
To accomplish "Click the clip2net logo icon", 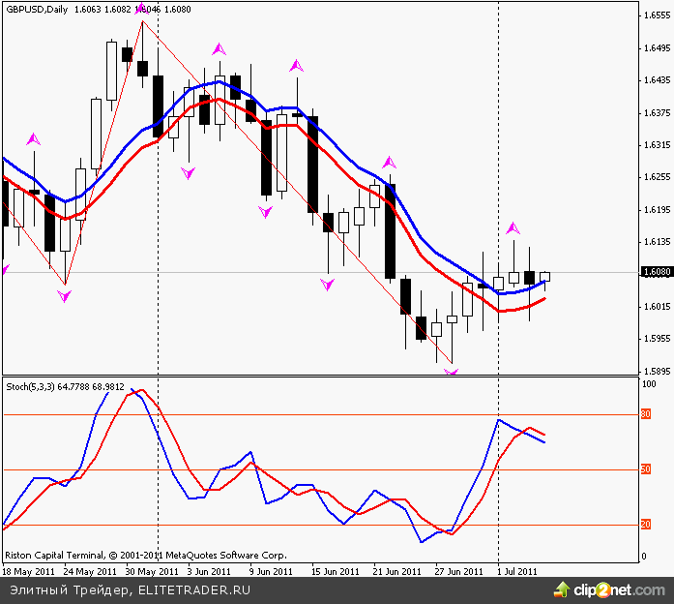I will pos(562,589).
